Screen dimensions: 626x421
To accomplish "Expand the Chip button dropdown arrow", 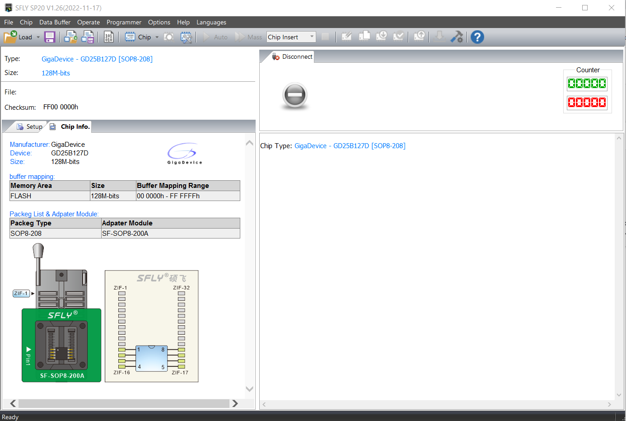I will coord(157,37).
